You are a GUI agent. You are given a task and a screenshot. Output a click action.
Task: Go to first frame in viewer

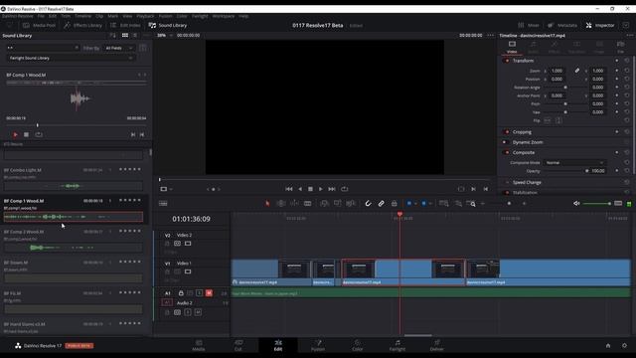pos(289,189)
